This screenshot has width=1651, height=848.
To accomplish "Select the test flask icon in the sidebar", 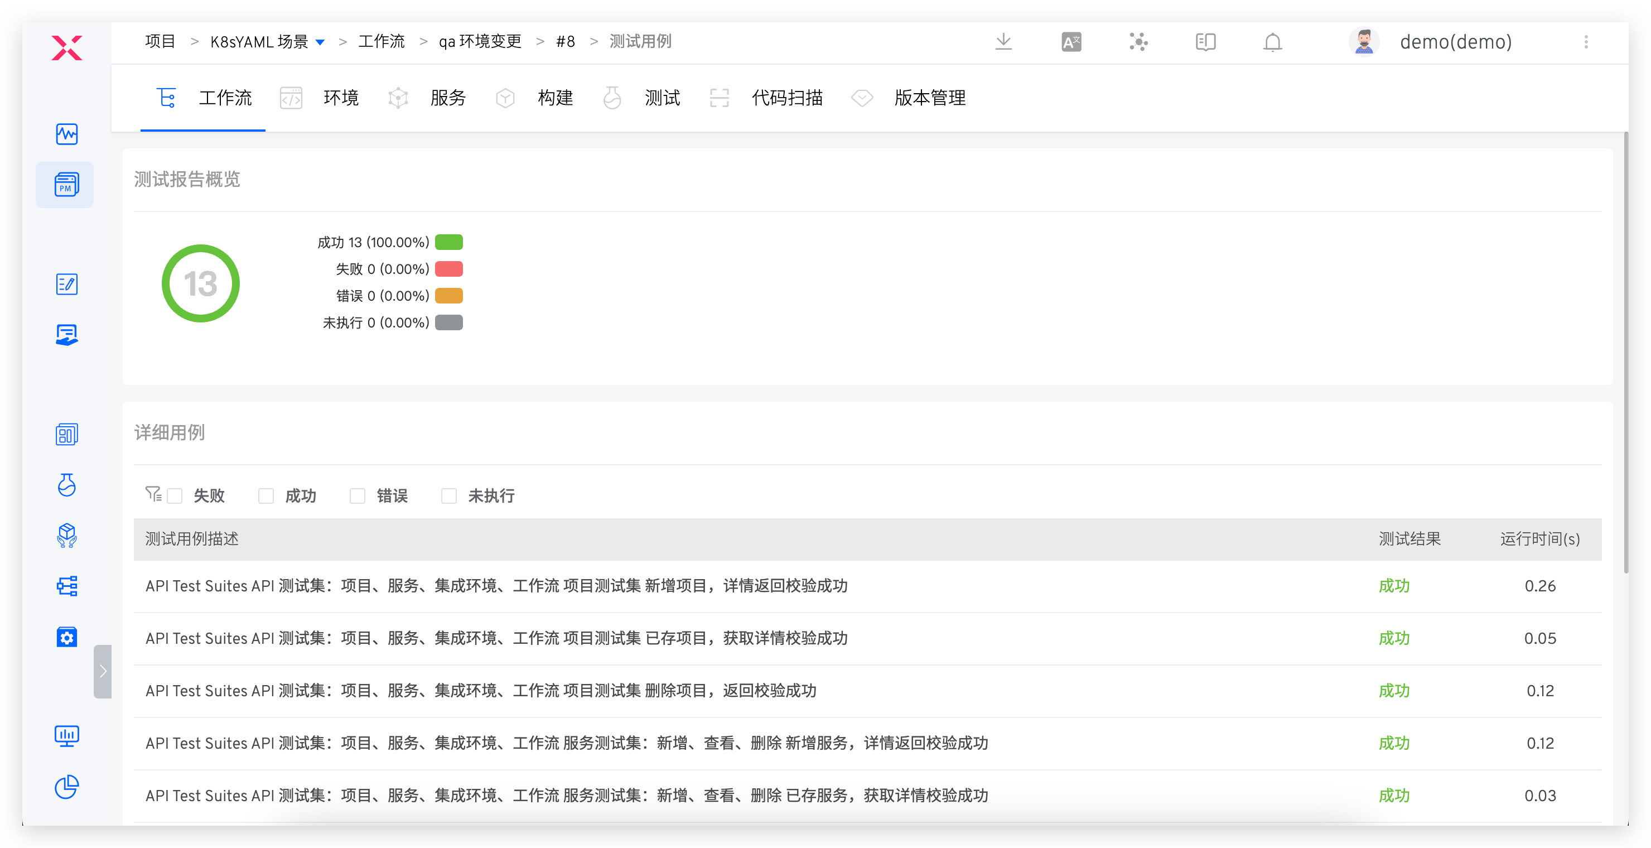I will coord(67,485).
